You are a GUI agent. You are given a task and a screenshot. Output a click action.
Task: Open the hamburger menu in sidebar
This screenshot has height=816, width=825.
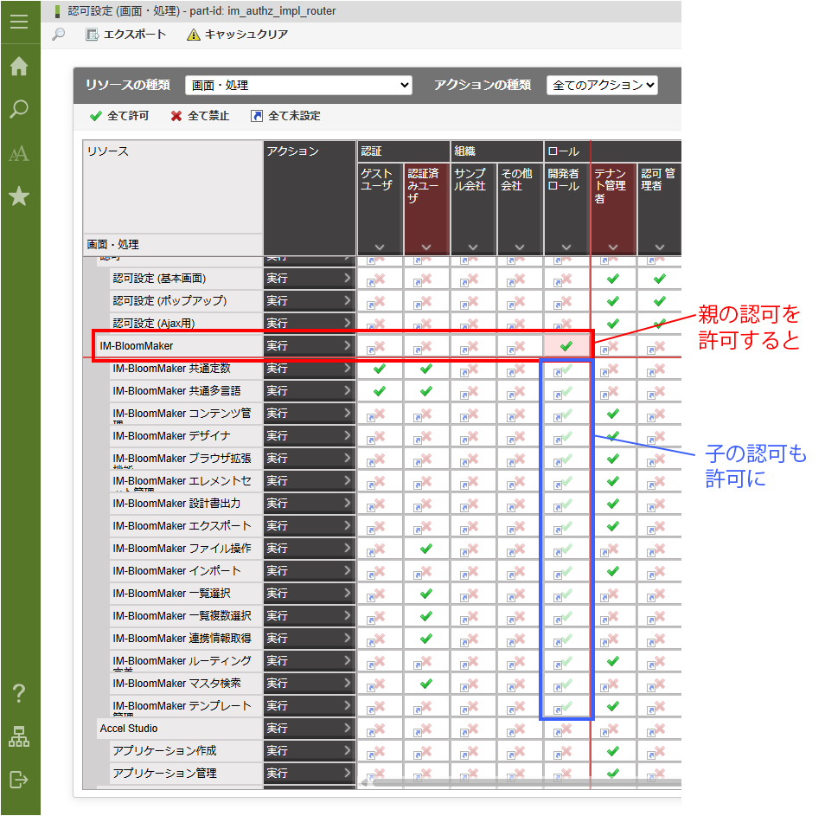19,22
